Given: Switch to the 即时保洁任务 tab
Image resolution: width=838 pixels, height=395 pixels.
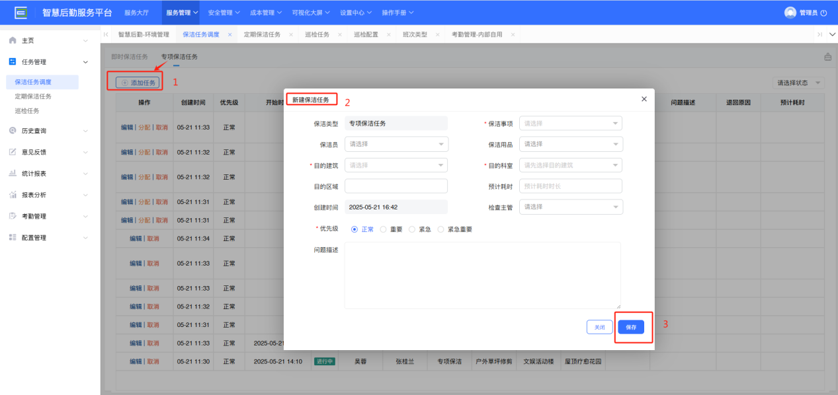Looking at the screenshot, I should (x=130, y=57).
